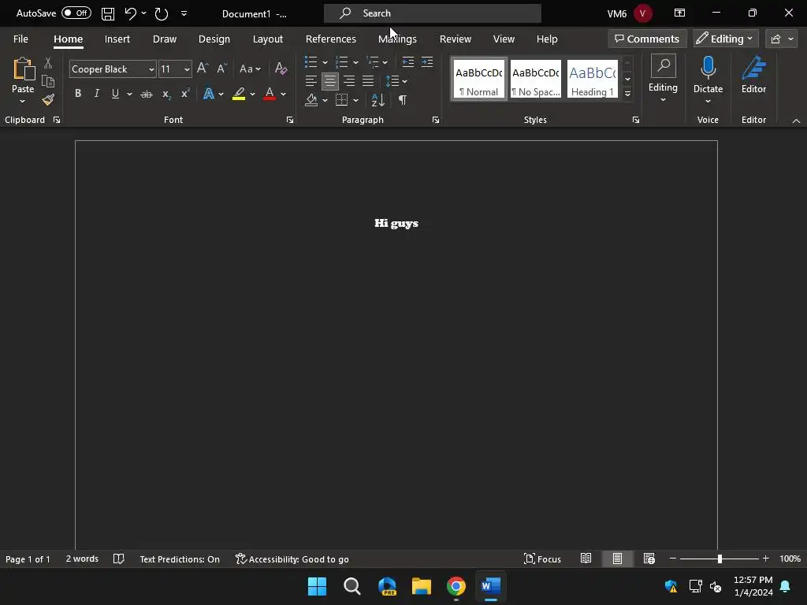Switch to Layout tab
Screen dimensions: 807x605
(x=268, y=39)
